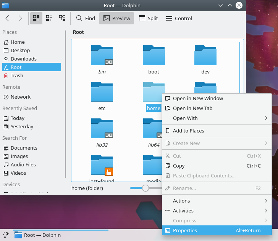Open the Control hamburger menu
The image size is (278, 241).
coord(179,18)
